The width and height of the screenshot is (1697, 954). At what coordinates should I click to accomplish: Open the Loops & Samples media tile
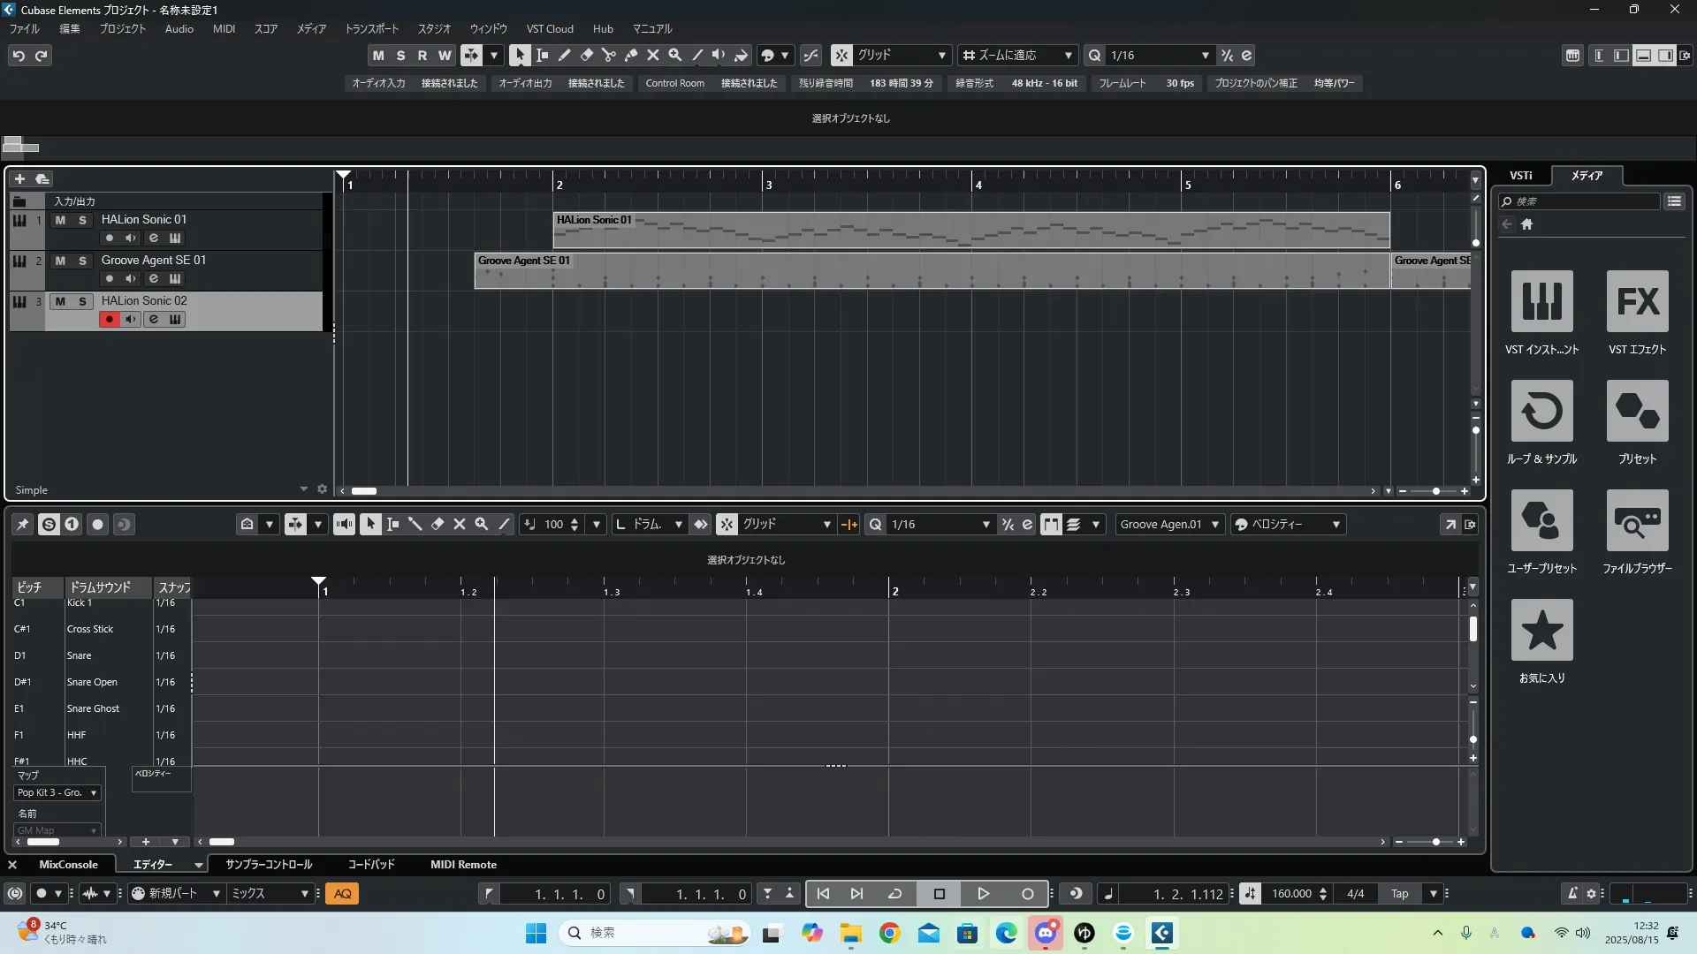click(x=1541, y=411)
